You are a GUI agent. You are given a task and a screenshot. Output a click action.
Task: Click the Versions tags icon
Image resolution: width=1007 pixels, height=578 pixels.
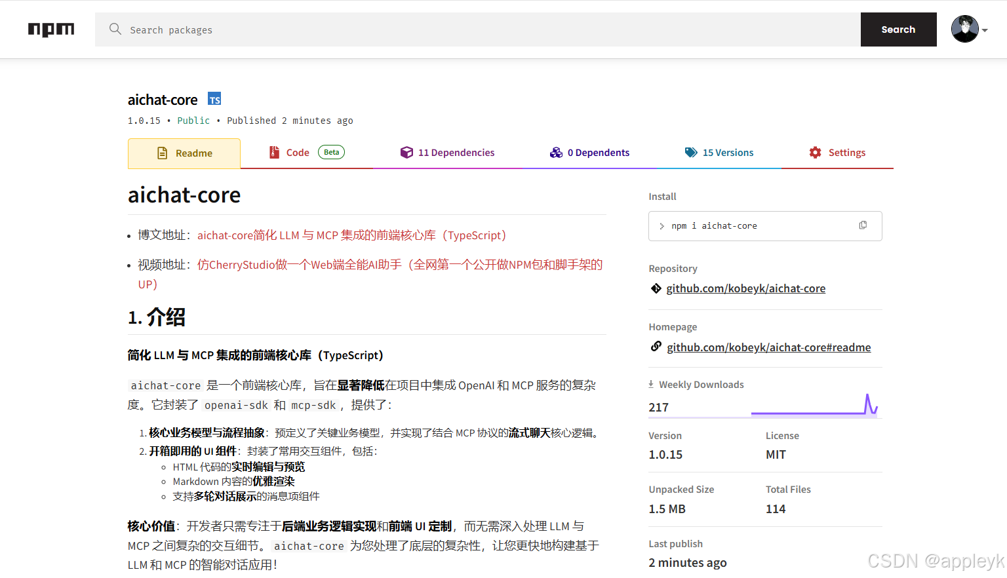point(691,152)
